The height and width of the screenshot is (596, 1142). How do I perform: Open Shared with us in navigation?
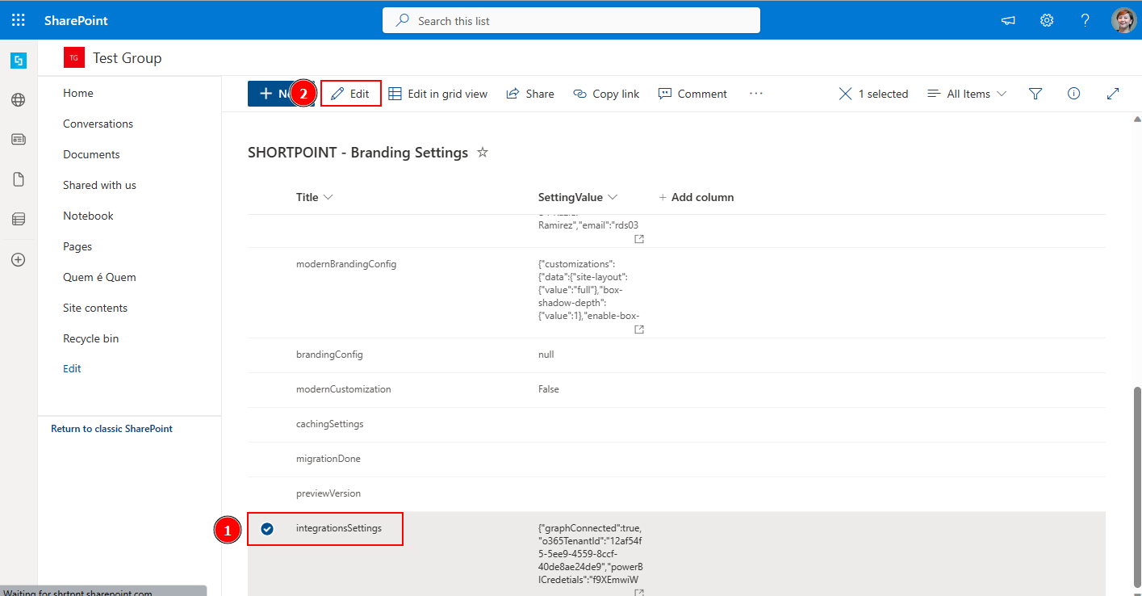click(99, 185)
